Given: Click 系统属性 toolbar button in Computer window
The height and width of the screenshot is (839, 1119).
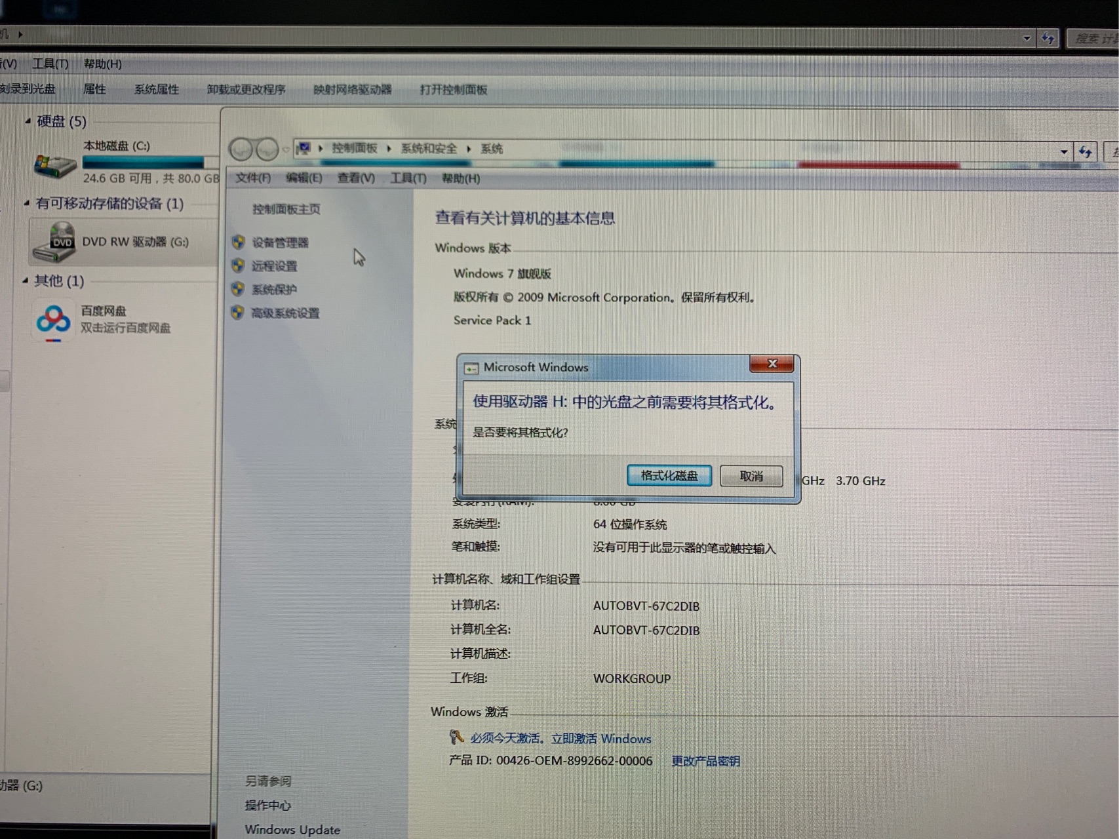Looking at the screenshot, I should [x=157, y=89].
